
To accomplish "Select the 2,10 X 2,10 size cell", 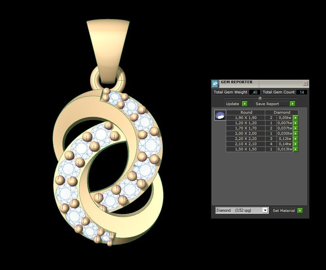I will point(245,144).
